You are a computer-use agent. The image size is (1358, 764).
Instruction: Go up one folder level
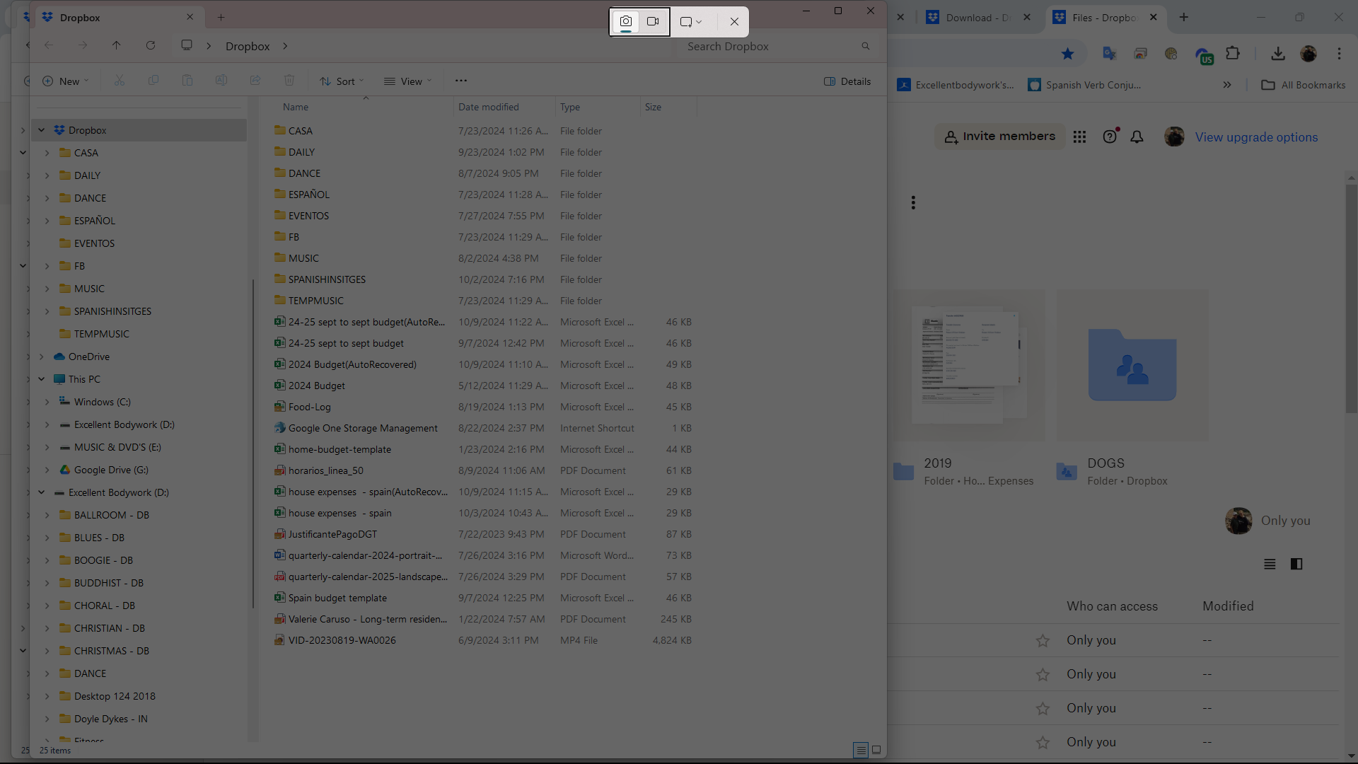[x=116, y=45]
